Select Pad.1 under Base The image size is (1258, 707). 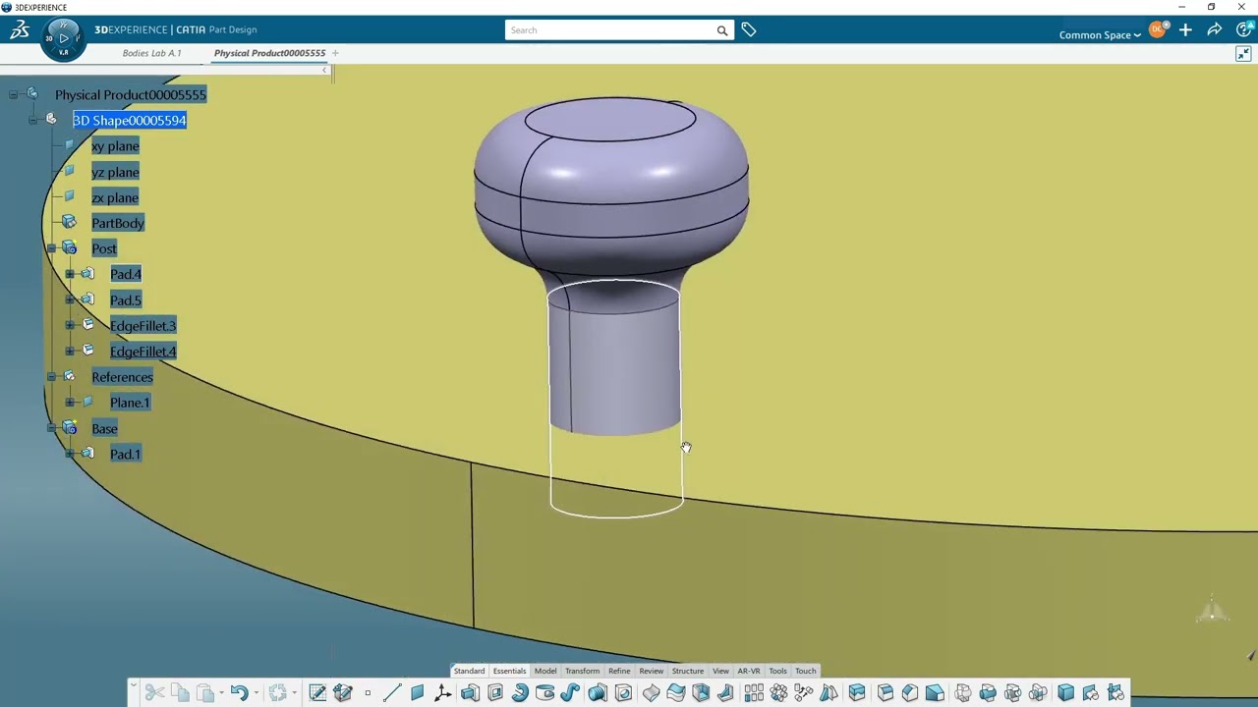point(125,454)
